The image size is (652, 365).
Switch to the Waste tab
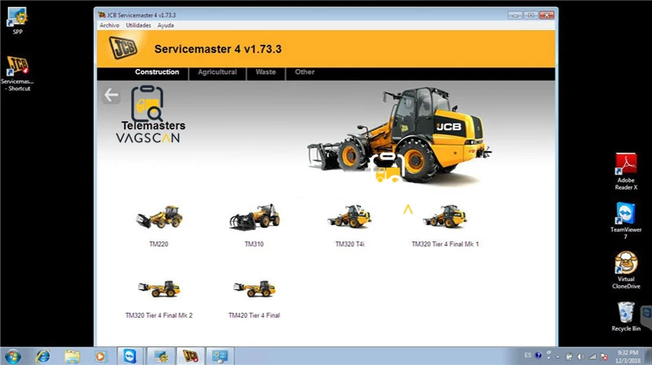266,72
